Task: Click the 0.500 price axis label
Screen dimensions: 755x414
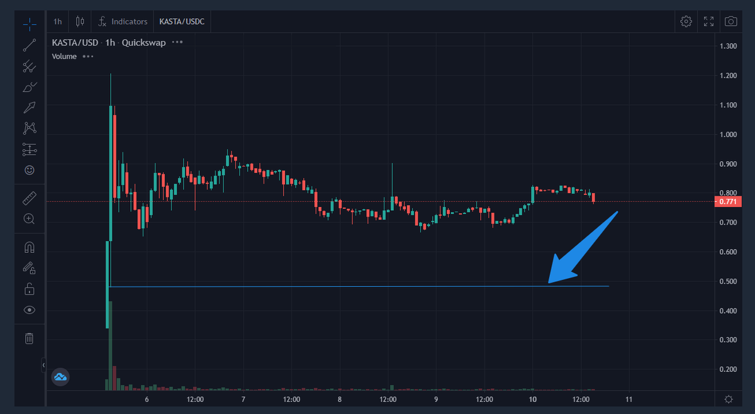Action: [729, 281]
